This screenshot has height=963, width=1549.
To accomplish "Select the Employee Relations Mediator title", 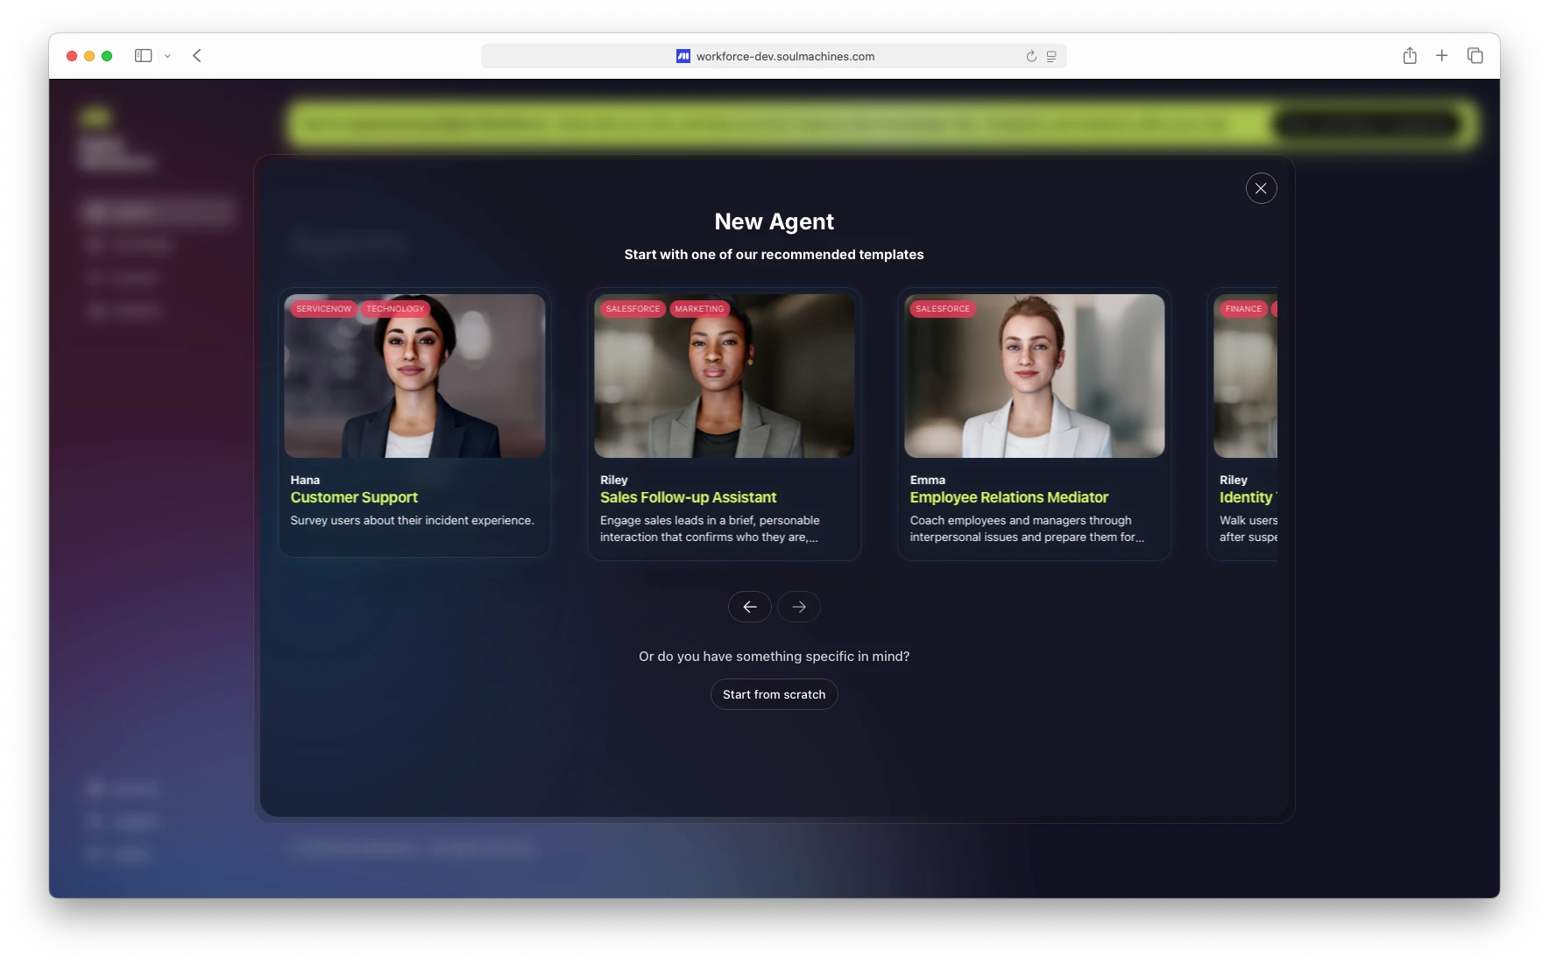I will pos(1009,497).
